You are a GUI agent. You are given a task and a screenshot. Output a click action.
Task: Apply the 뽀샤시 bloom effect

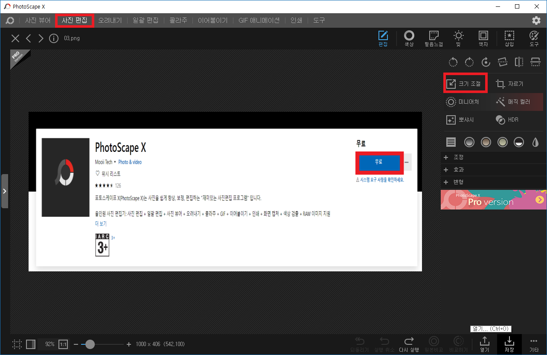click(x=460, y=120)
